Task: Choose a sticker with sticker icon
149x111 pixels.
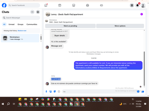Action: (x=55, y=91)
